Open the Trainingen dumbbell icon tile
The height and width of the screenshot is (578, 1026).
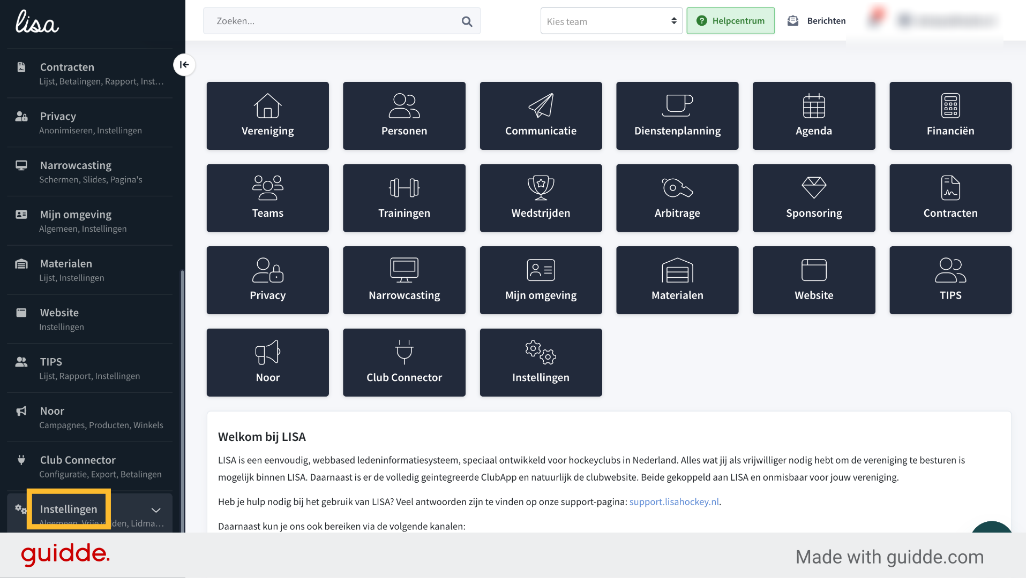(x=404, y=198)
